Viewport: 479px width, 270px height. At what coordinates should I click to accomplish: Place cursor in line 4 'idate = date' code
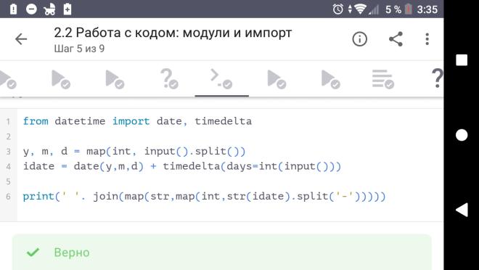tap(181, 166)
